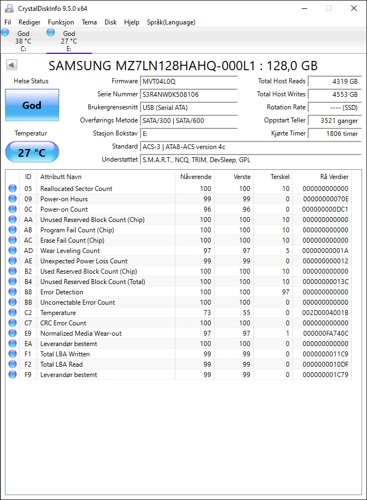Click the Oppstart Teller value 3521 ganger

pyautogui.click(x=335, y=121)
